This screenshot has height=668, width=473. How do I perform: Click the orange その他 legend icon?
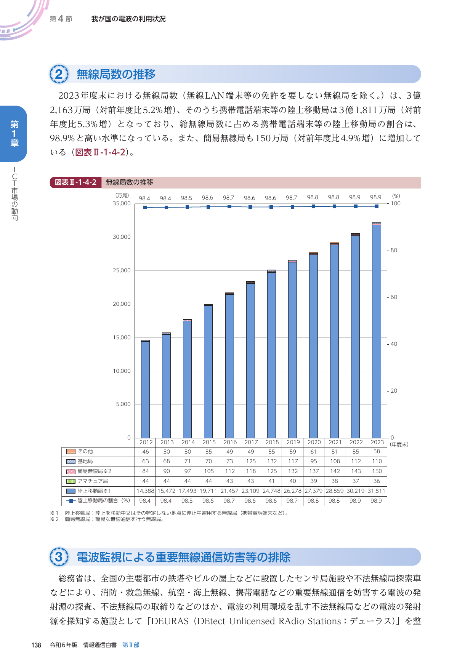[71, 451]
